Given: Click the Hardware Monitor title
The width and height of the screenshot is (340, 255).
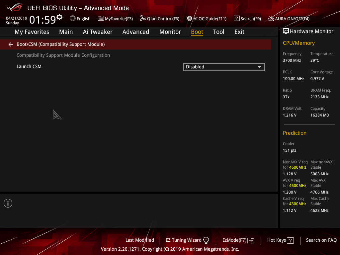Looking at the screenshot, I should click(x=311, y=32).
